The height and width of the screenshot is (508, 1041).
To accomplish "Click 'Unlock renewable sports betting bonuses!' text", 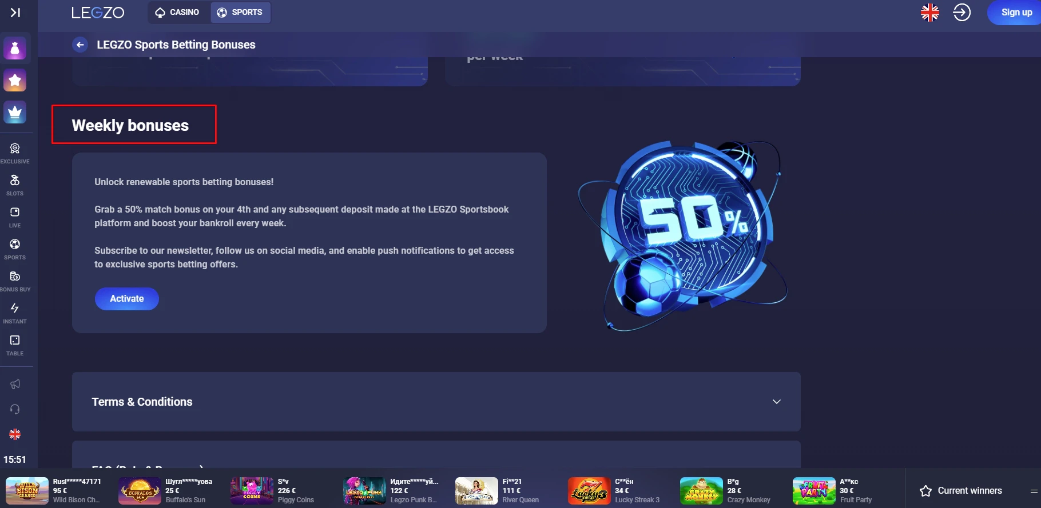I will click(184, 182).
